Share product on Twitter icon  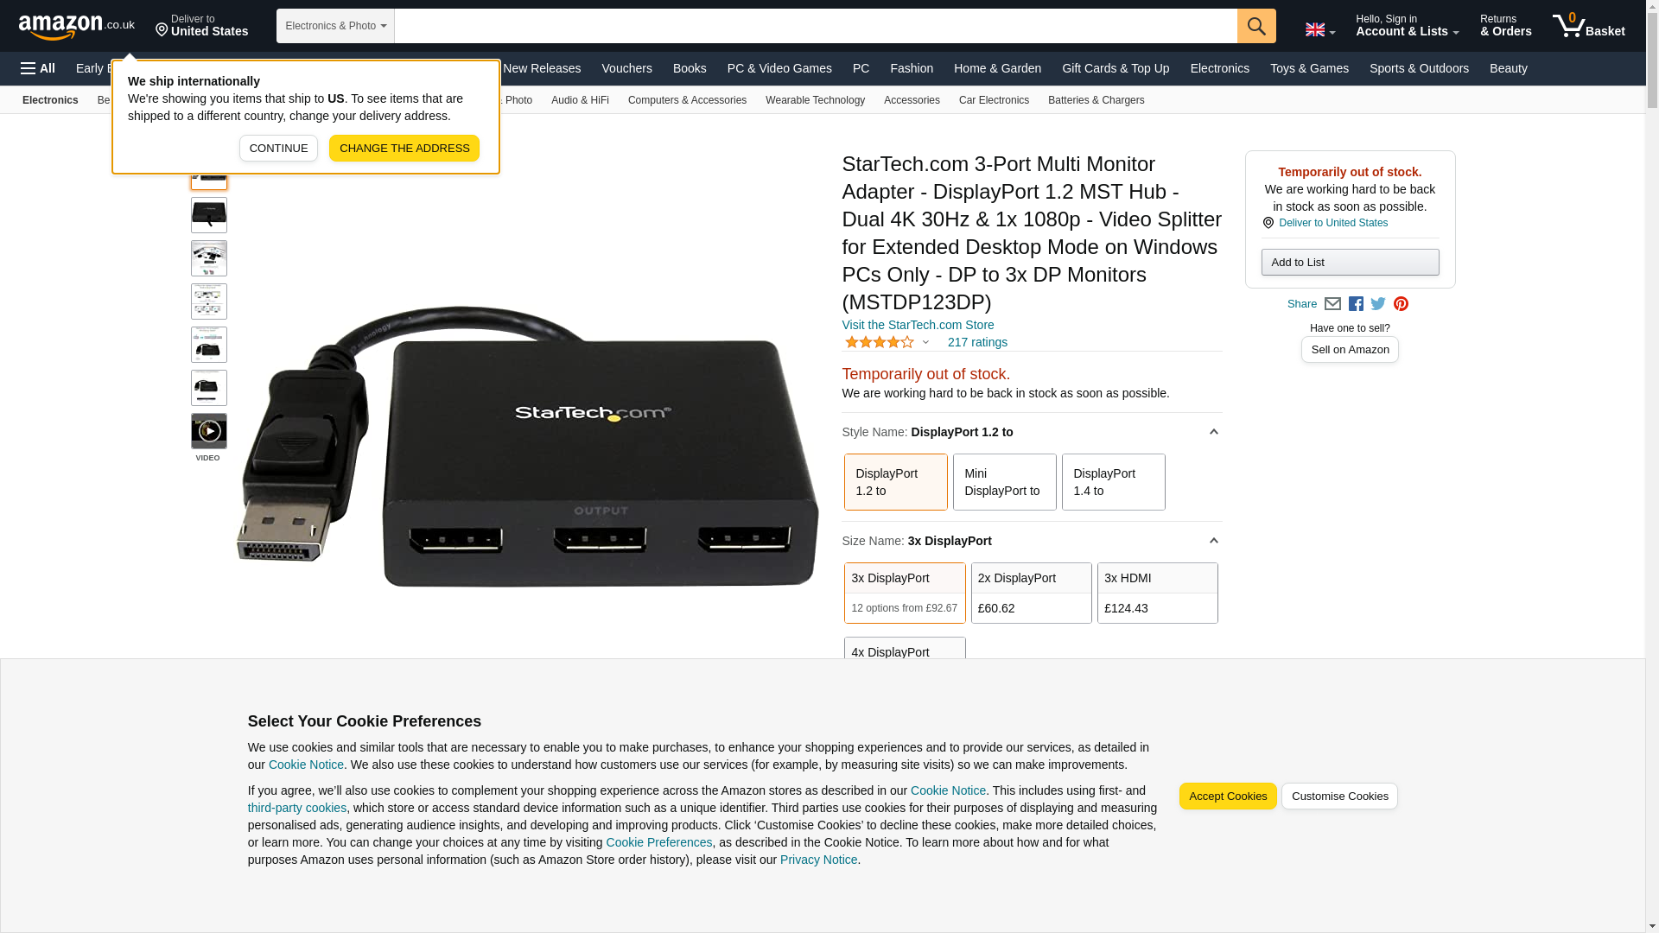click(x=1378, y=304)
